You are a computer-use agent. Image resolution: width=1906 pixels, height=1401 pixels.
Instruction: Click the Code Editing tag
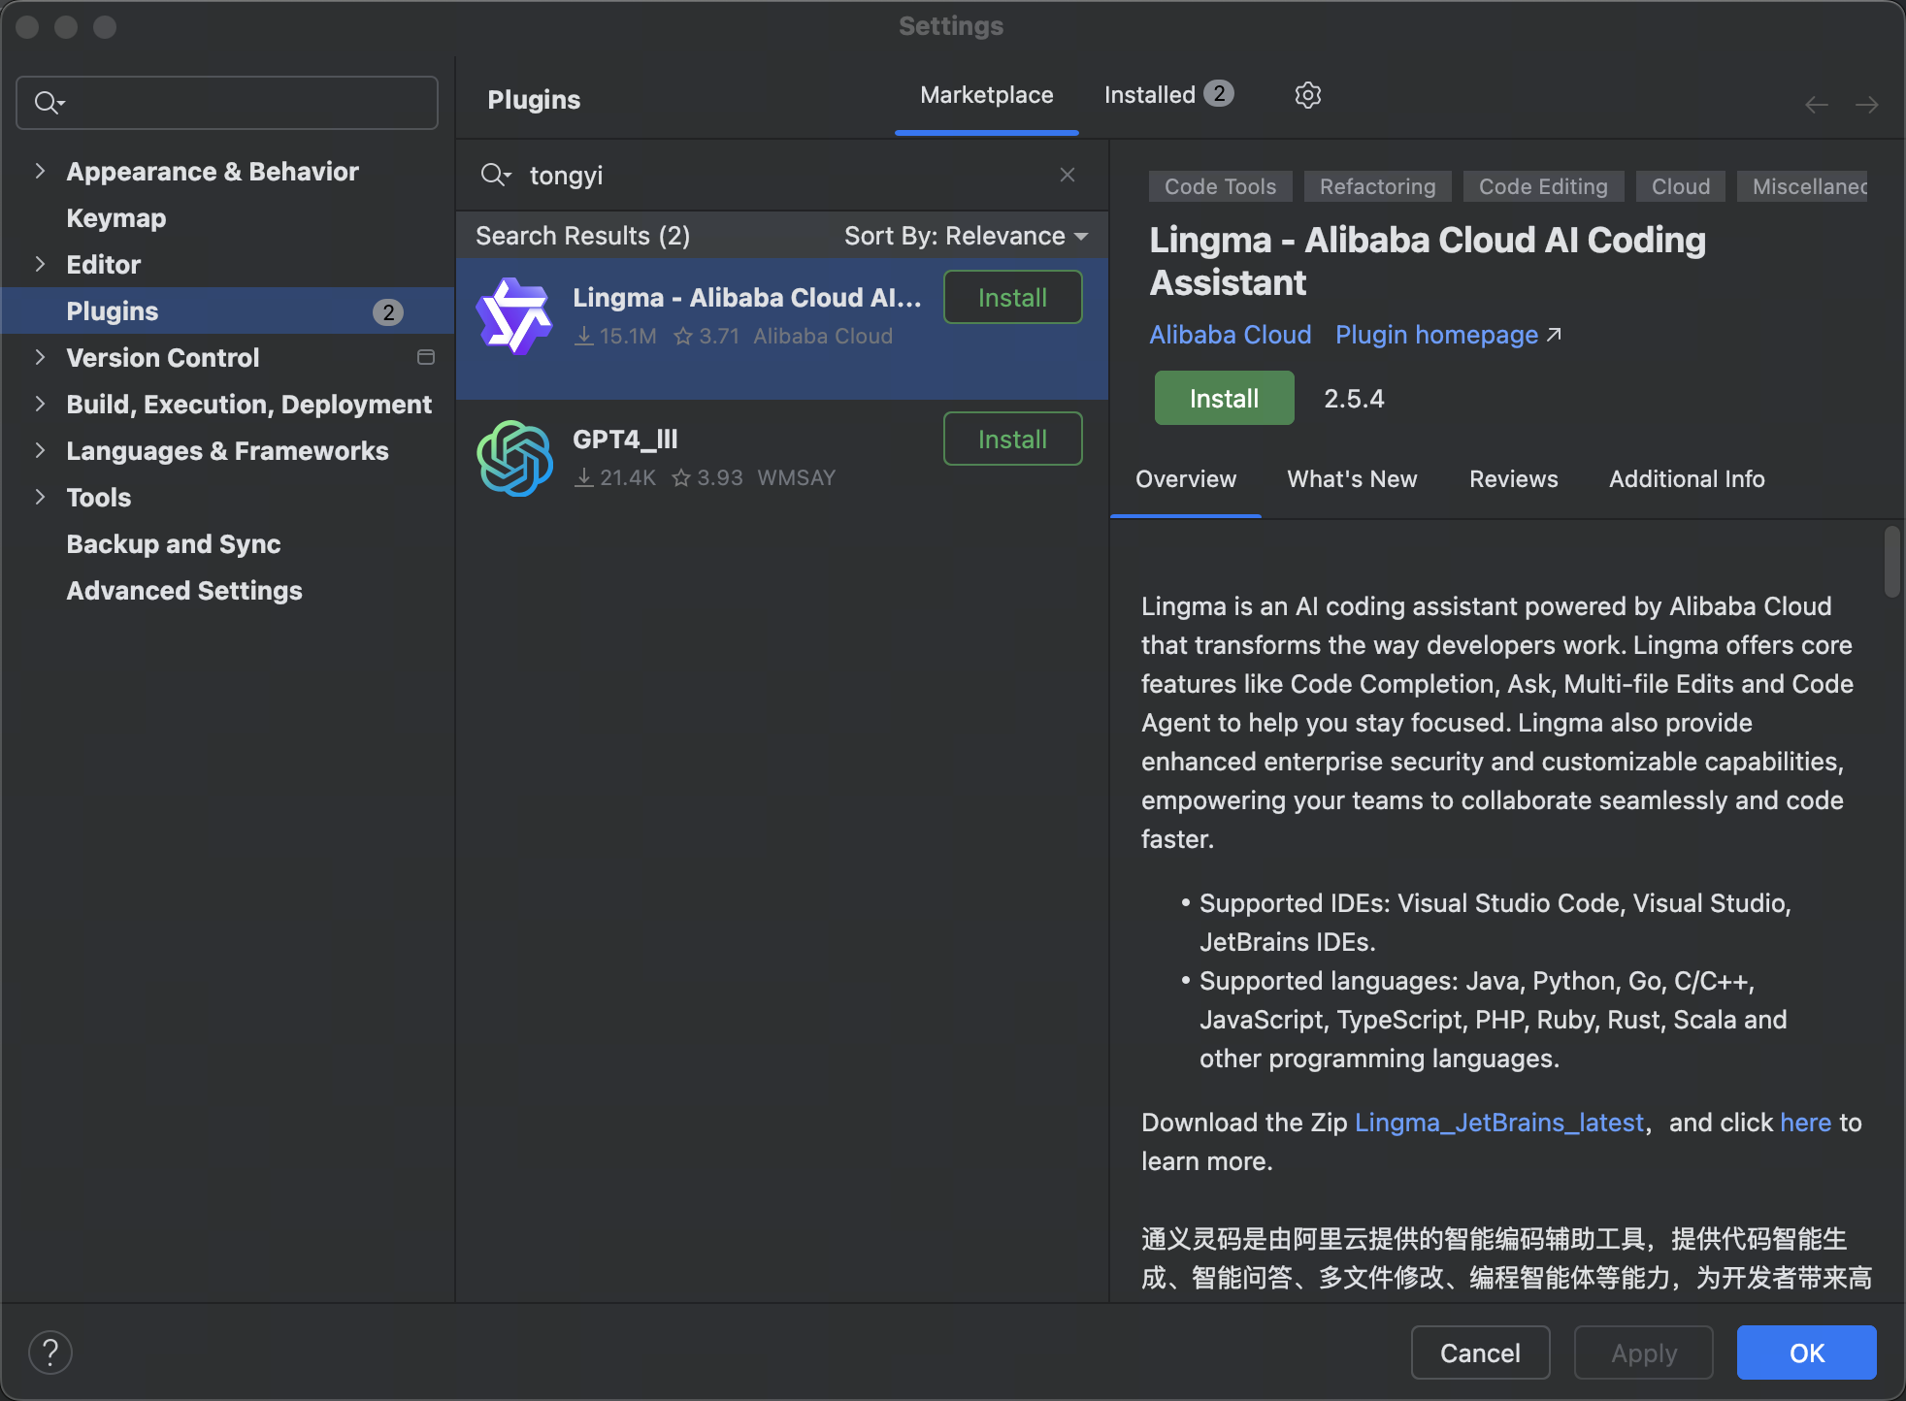(1542, 186)
